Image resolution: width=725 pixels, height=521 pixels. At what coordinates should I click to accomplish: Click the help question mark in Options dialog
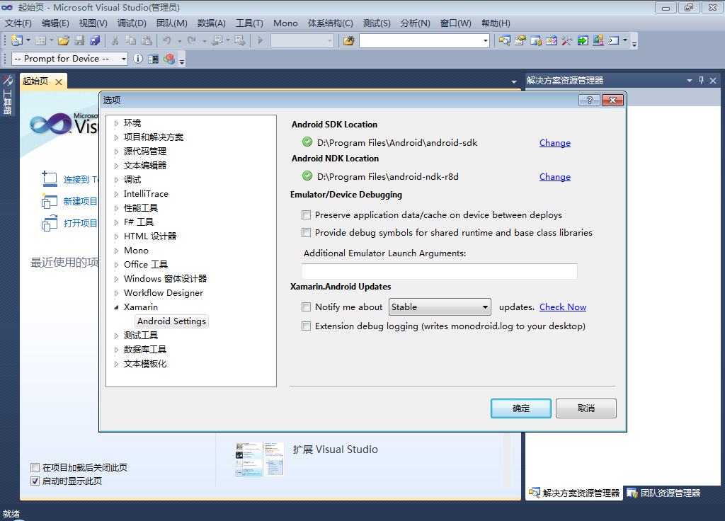(589, 101)
